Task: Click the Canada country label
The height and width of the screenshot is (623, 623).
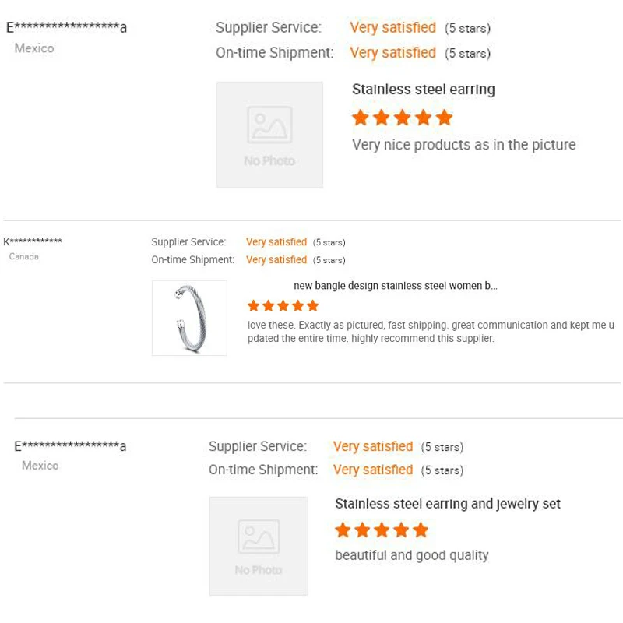Action: 23,256
